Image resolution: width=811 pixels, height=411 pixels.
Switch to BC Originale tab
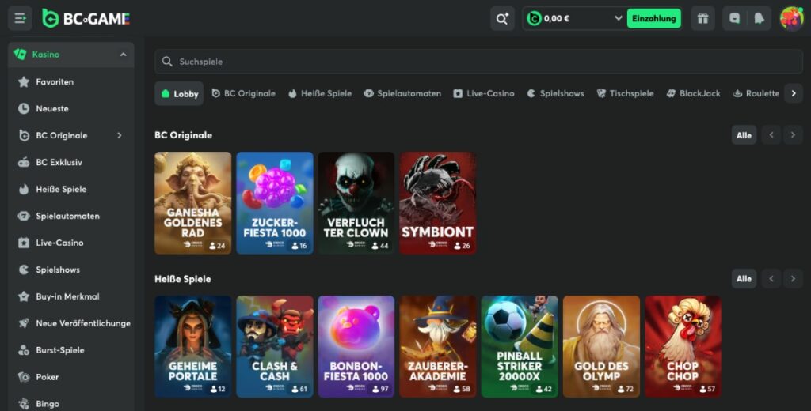click(x=244, y=93)
